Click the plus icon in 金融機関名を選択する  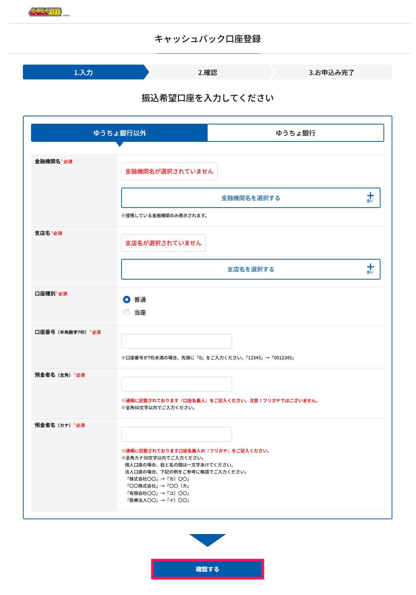tap(370, 196)
